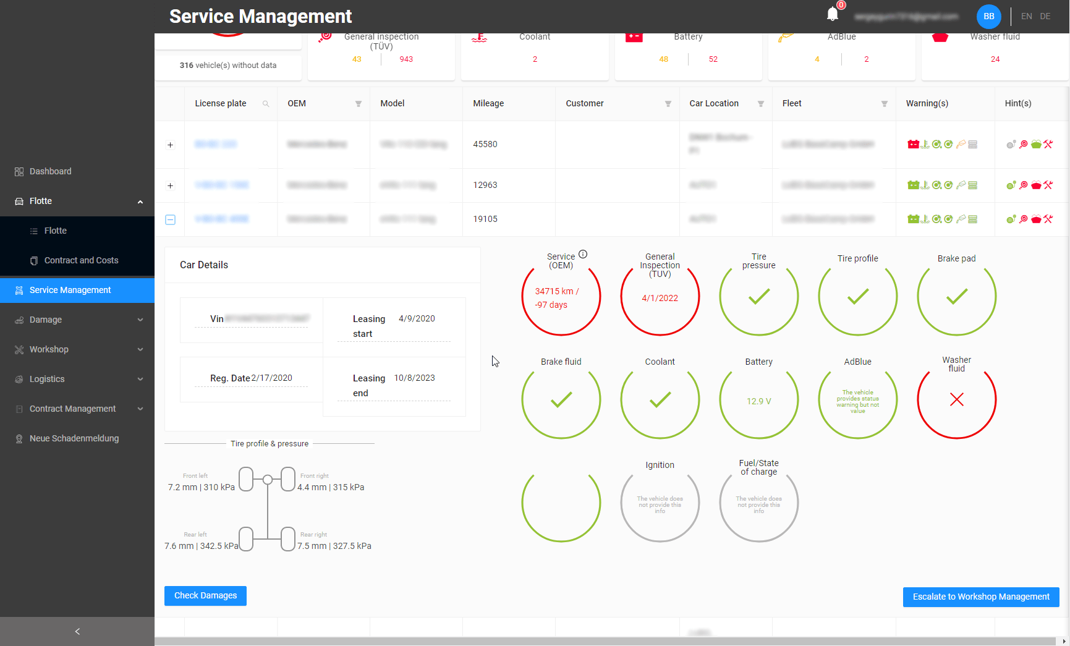This screenshot has height=646, width=1070.
Task: Collapse the sidebar with the bottom arrow
Action: coord(77,631)
